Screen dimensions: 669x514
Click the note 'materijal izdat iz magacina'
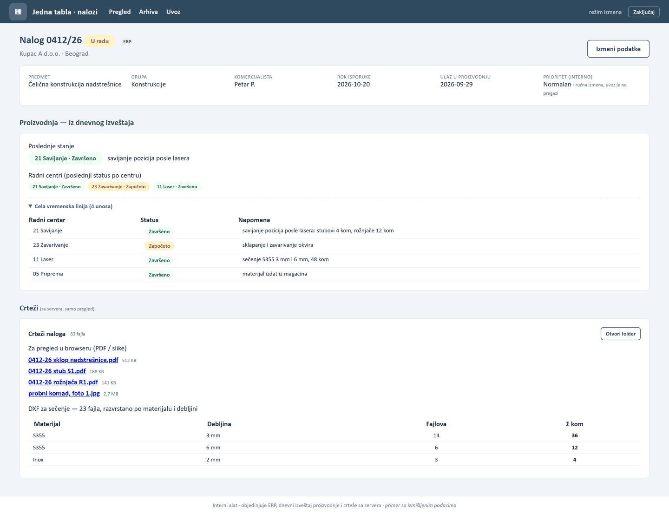[x=275, y=274]
